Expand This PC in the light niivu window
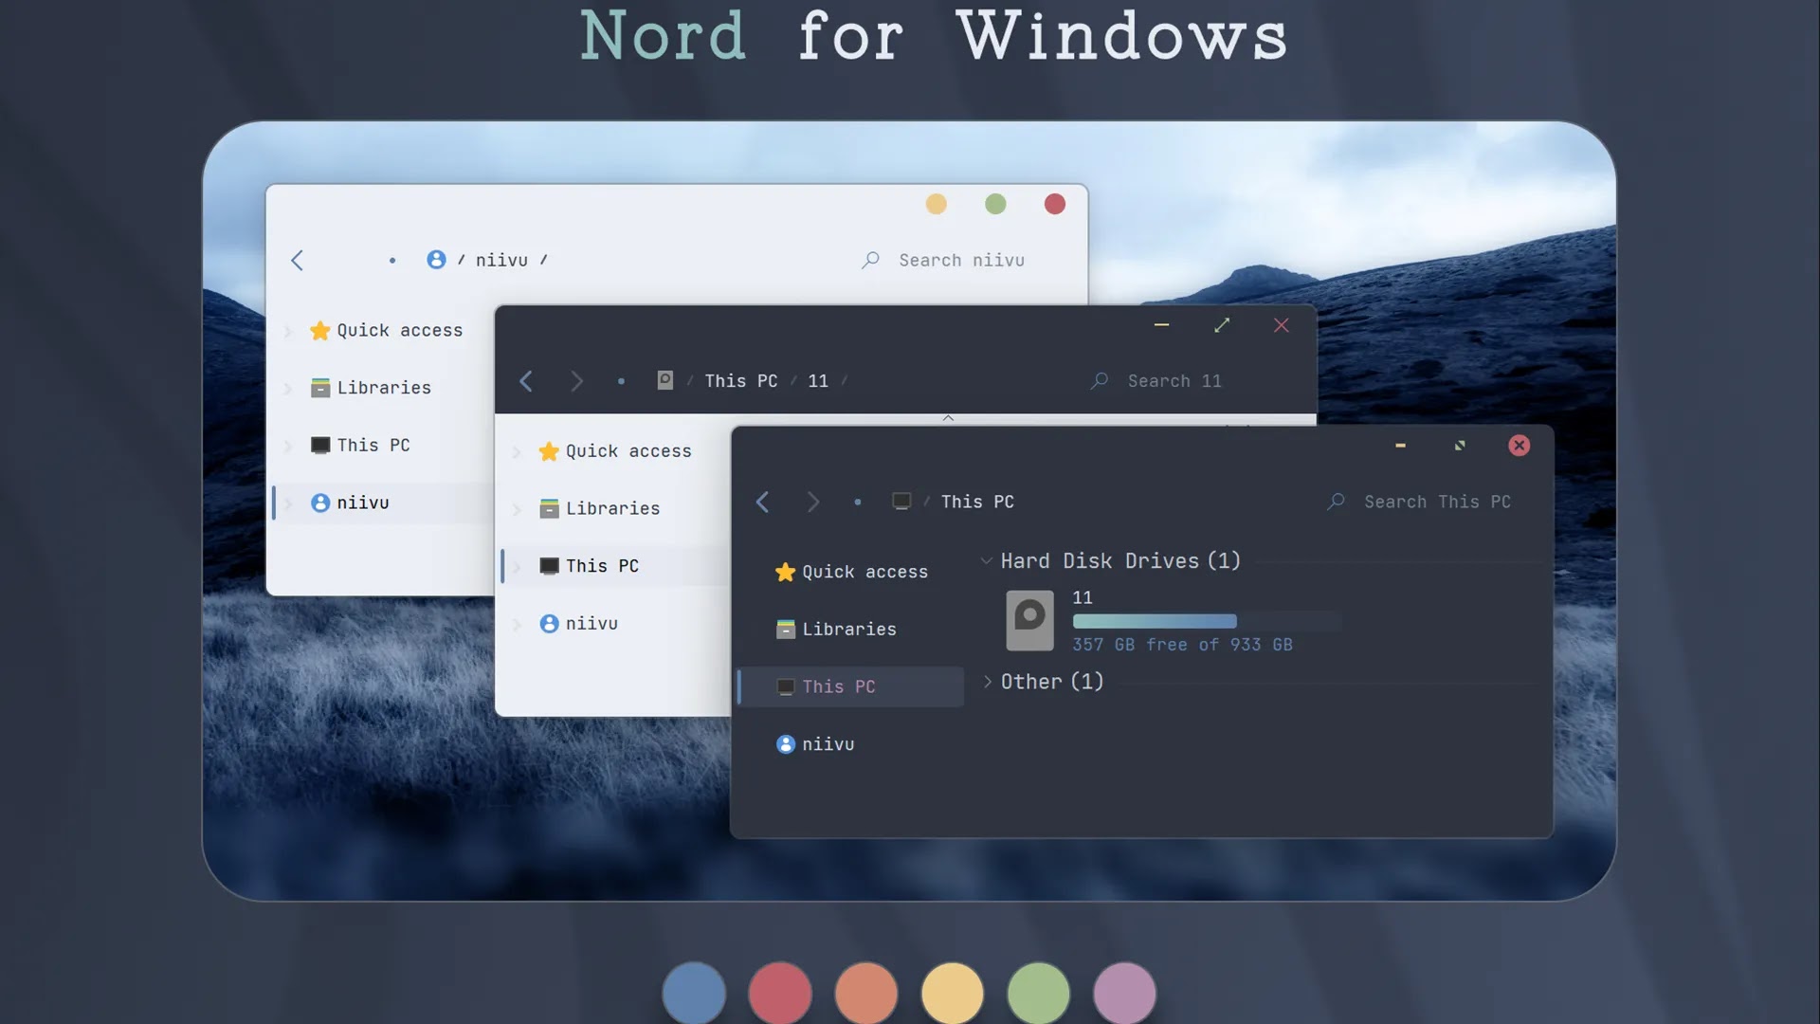The width and height of the screenshot is (1820, 1024). pyautogui.click(x=288, y=446)
